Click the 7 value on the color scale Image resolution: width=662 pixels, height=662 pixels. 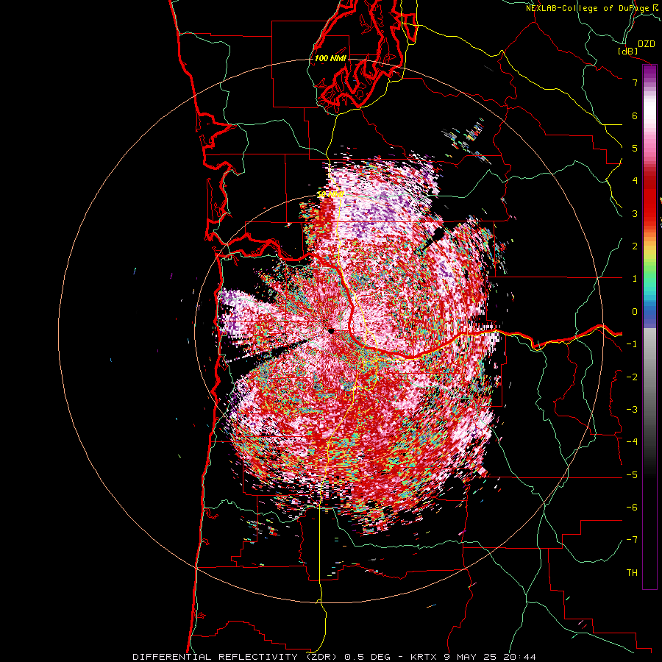[x=635, y=82]
